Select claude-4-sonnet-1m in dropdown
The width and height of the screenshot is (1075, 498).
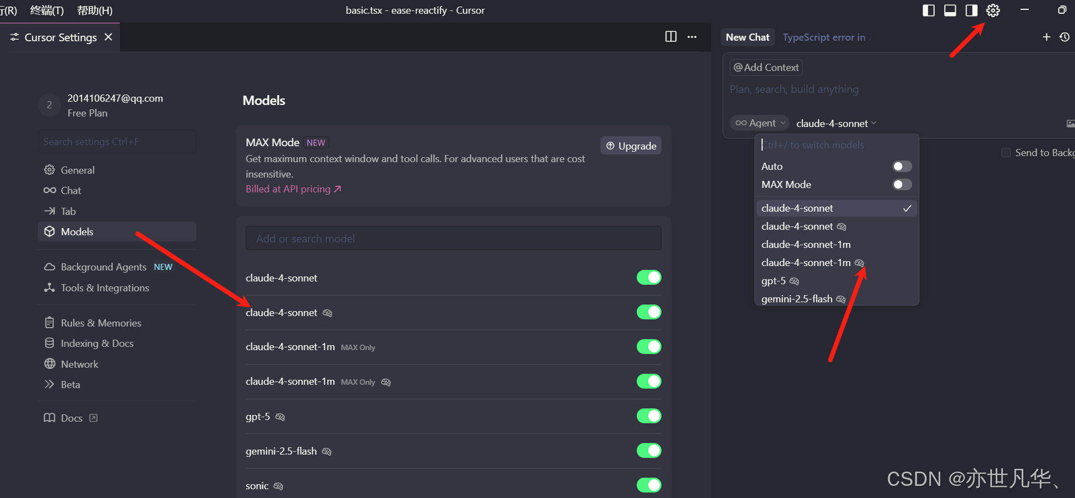836,245
